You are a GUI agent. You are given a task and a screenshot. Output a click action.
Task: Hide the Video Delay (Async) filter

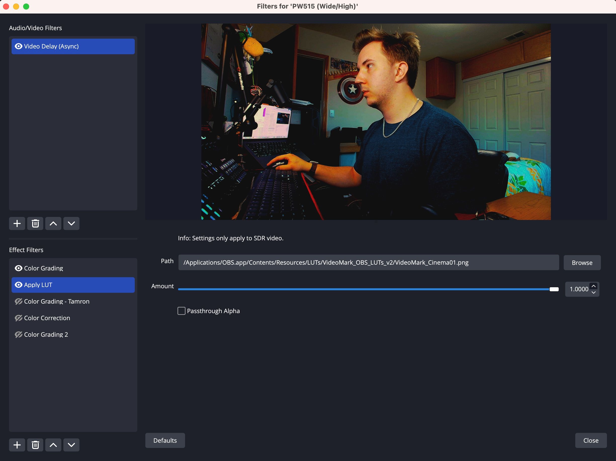(x=18, y=46)
